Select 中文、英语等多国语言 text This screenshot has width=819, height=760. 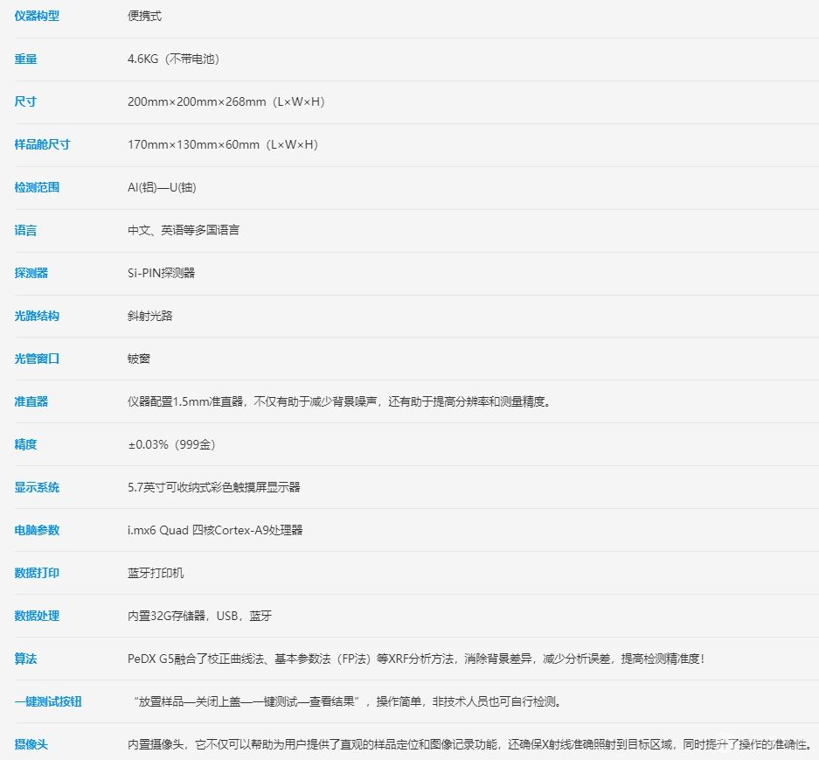(x=184, y=231)
